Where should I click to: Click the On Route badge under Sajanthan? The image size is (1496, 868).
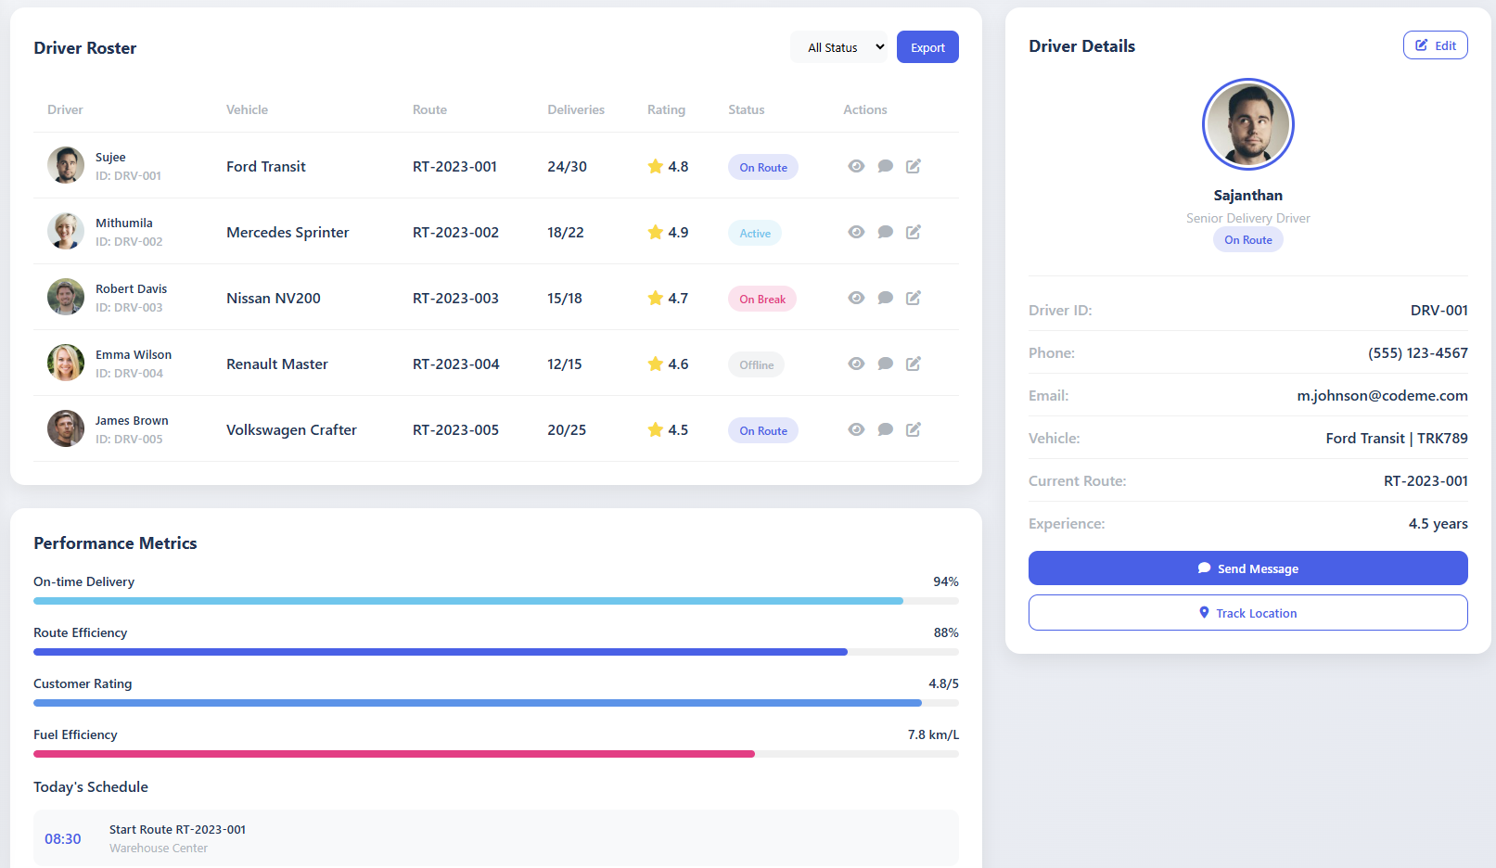[1248, 239]
